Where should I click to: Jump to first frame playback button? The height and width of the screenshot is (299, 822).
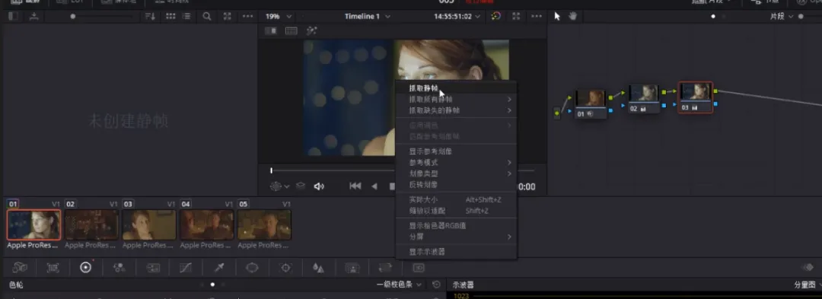[x=355, y=186]
